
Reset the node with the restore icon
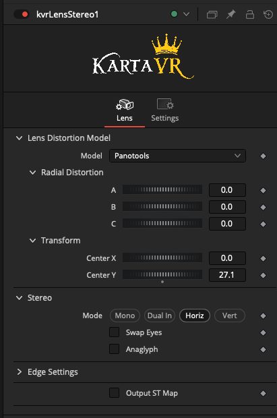(x=268, y=14)
